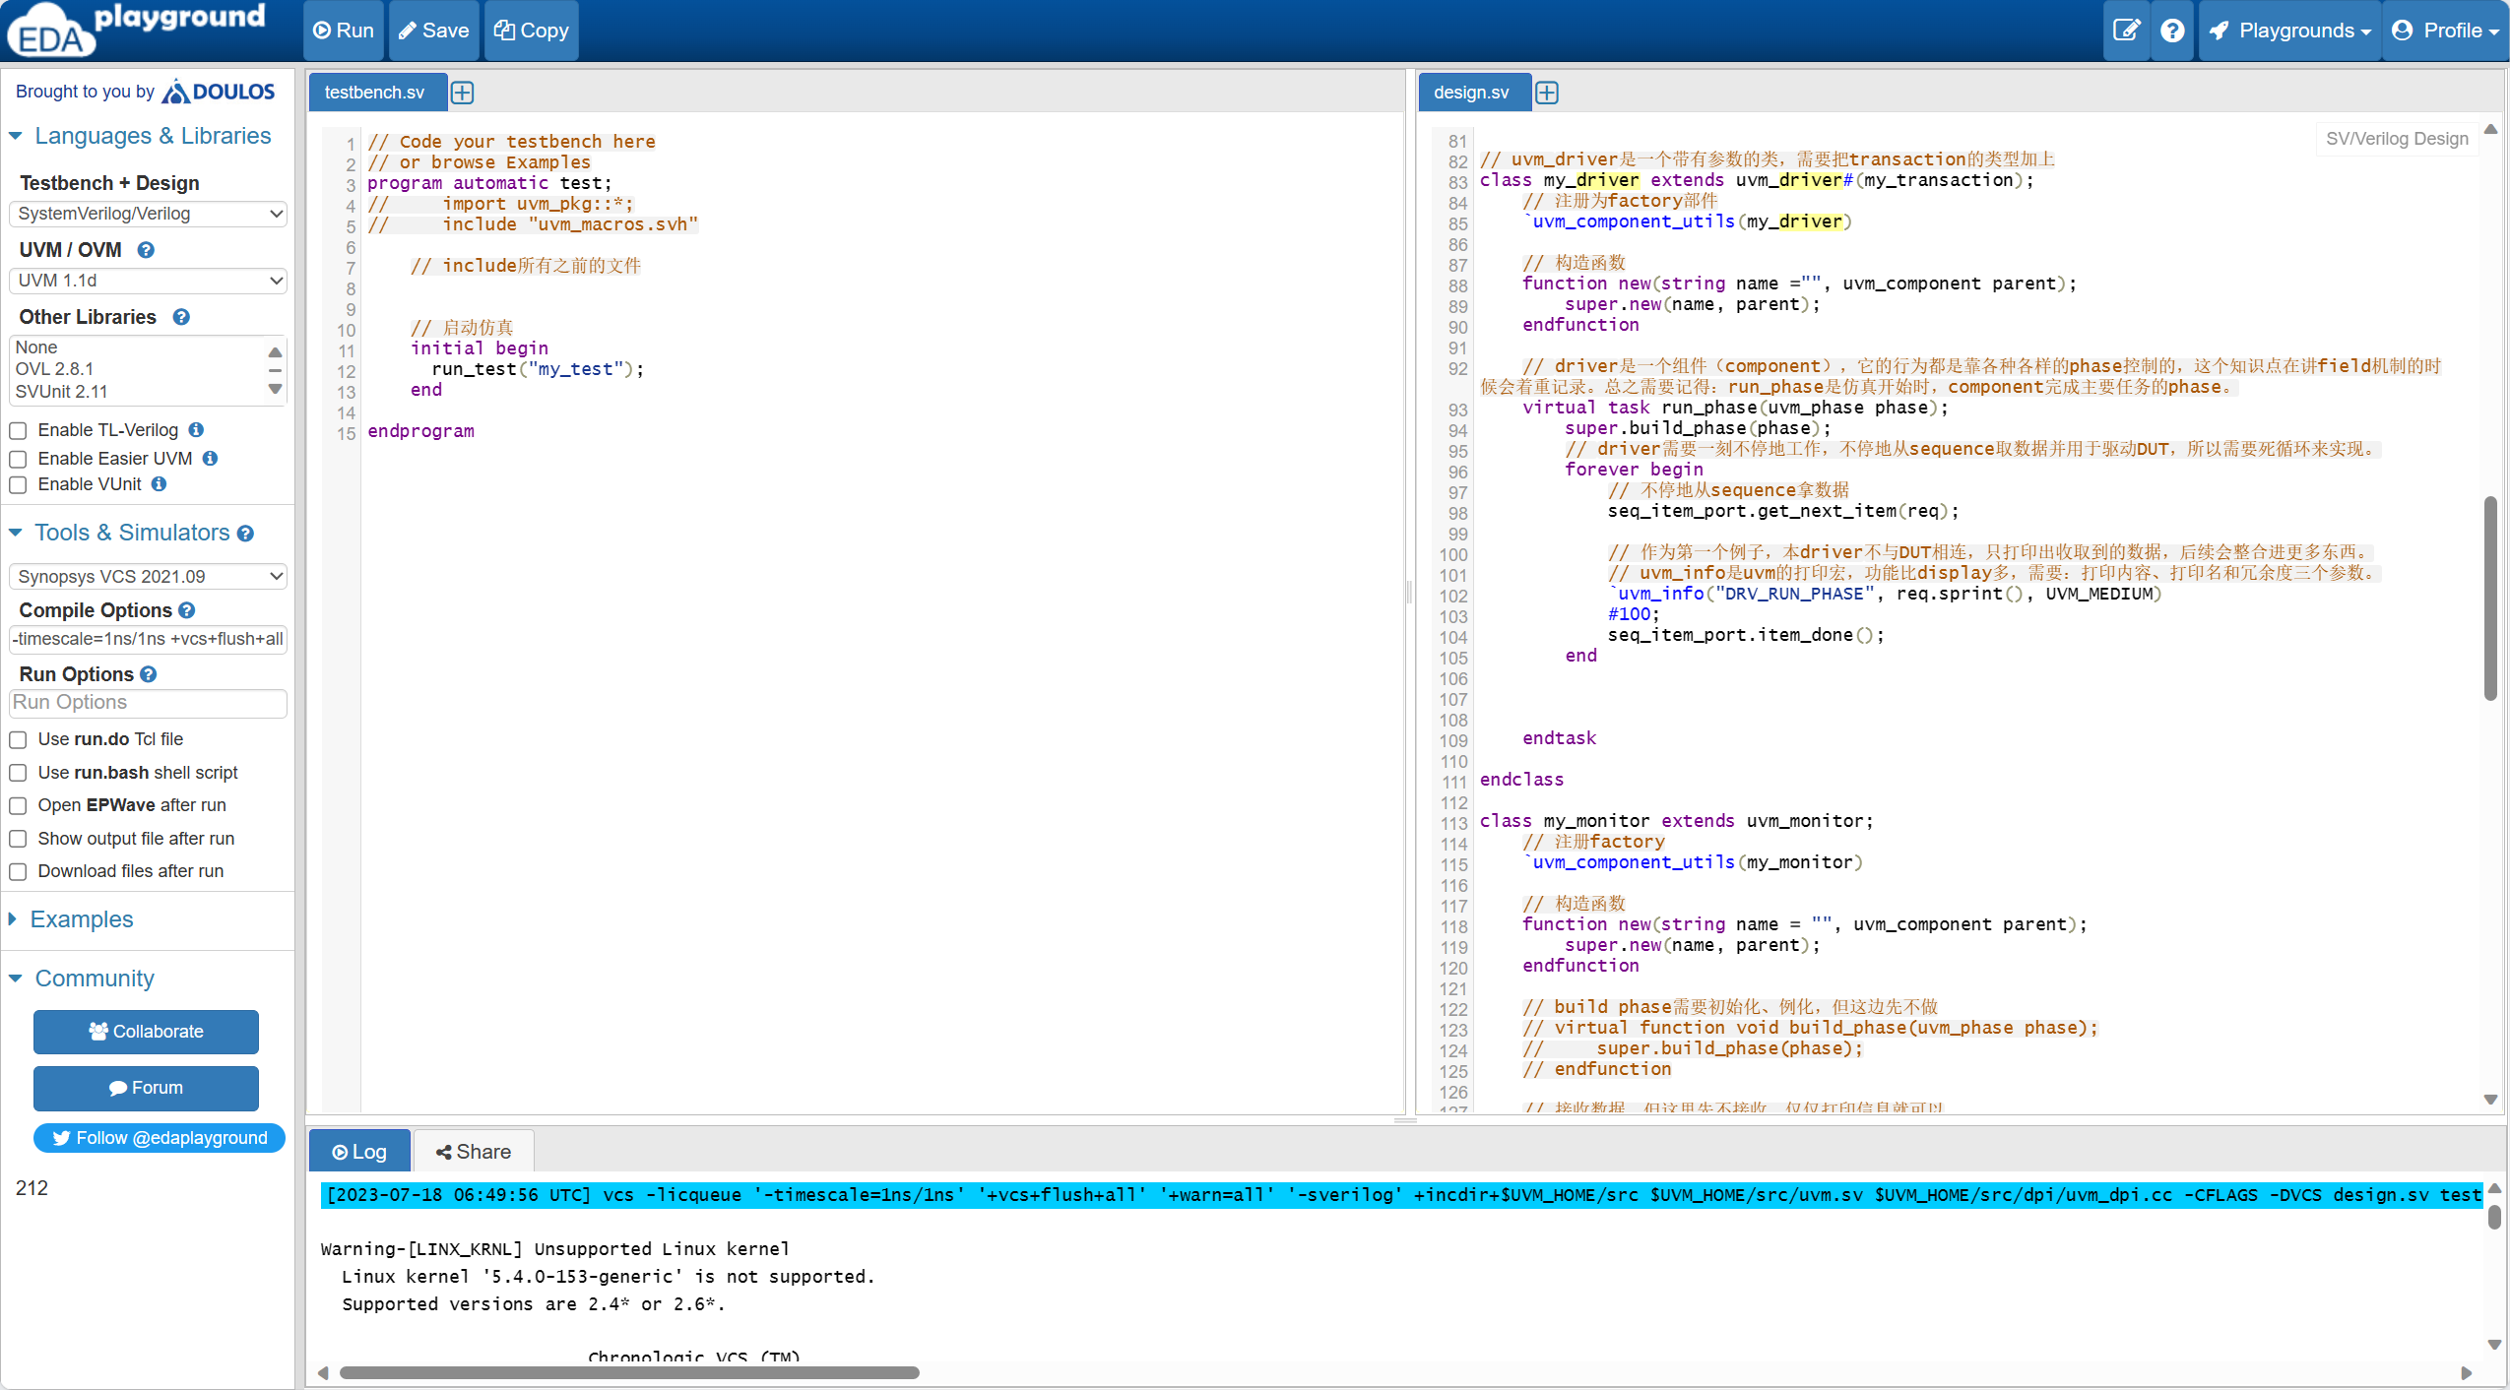The image size is (2510, 1390).
Task: Click the Enable TL-Verilog info icon
Action: coord(196,429)
